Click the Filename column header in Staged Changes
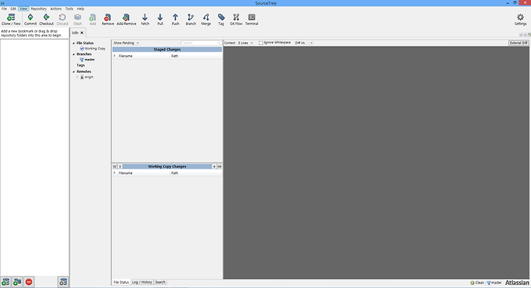This screenshot has width=531, height=288. [x=143, y=56]
